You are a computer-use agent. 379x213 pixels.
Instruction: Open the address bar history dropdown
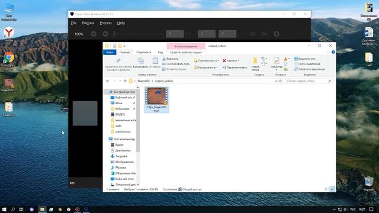click(x=276, y=81)
